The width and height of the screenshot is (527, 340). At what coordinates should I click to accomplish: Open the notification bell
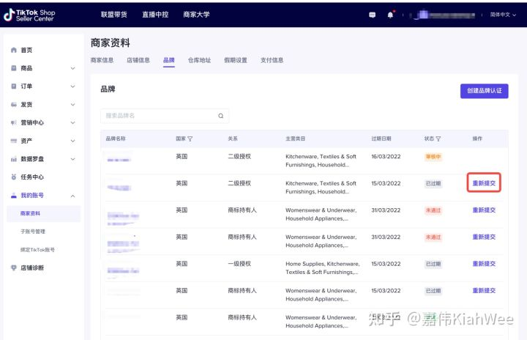390,15
